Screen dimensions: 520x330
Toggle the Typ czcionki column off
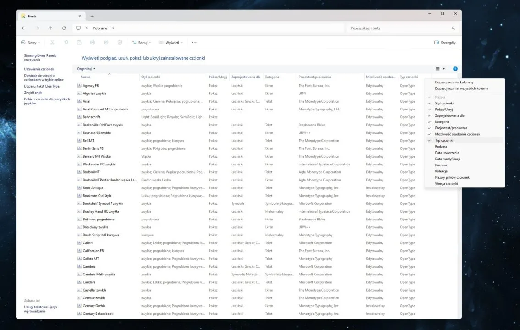click(x=444, y=140)
